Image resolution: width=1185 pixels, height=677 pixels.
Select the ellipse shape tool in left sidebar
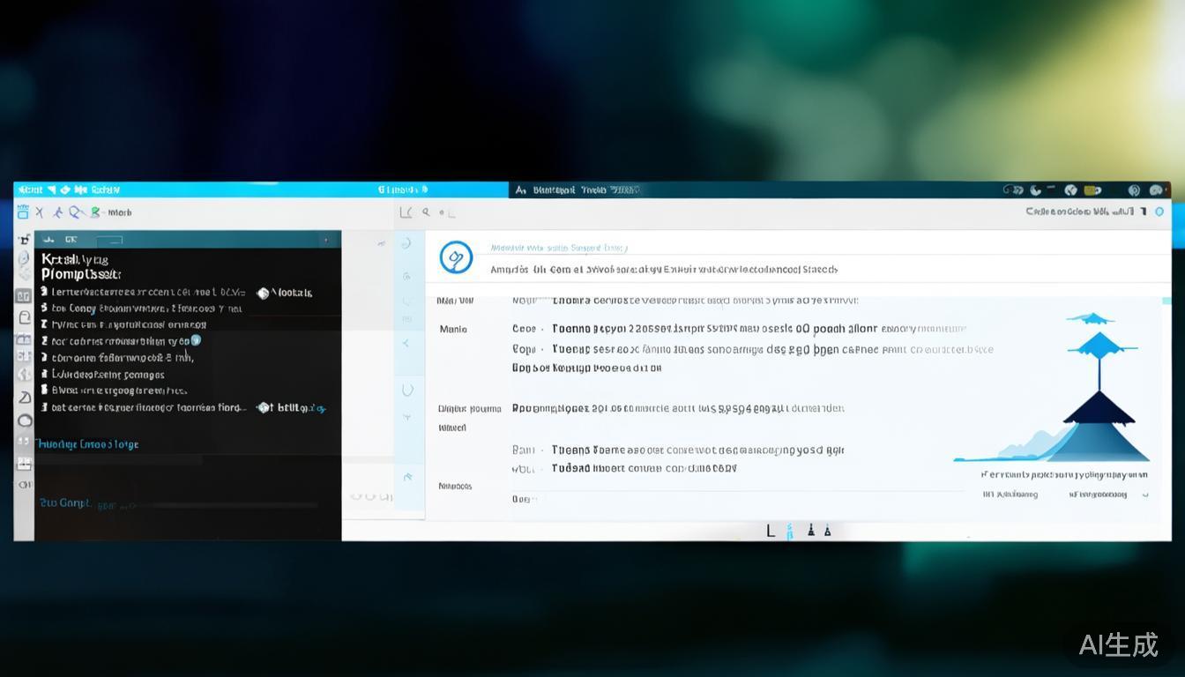[x=25, y=420]
